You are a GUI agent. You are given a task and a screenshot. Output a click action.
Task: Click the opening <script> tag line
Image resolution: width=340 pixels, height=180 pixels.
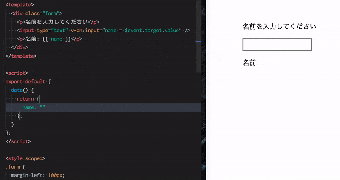pos(17,73)
